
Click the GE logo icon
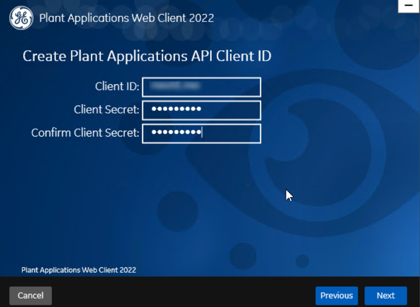coord(21,18)
